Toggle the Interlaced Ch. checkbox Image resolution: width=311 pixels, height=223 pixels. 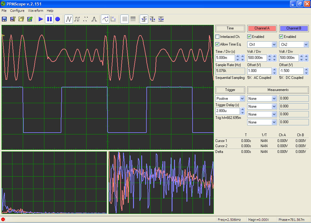point(217,37)
